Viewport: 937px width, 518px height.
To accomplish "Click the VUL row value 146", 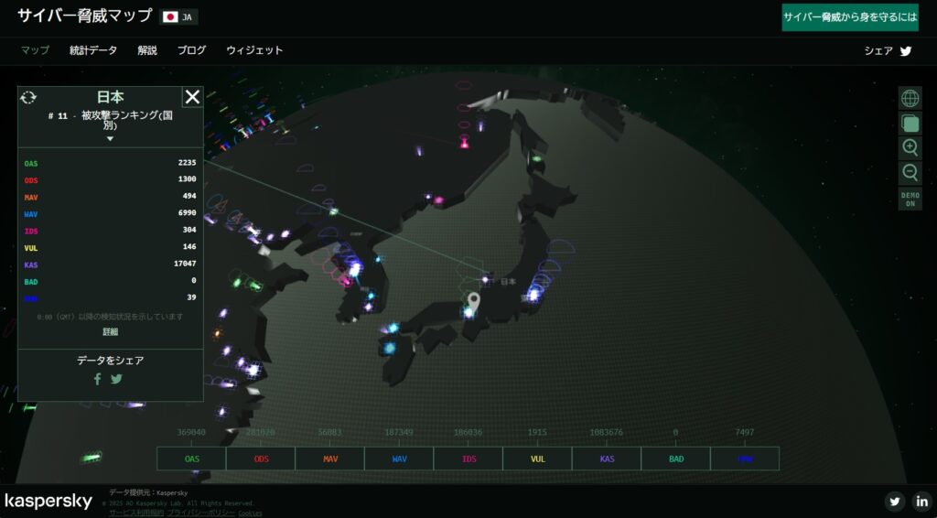I will coord(189,246).
